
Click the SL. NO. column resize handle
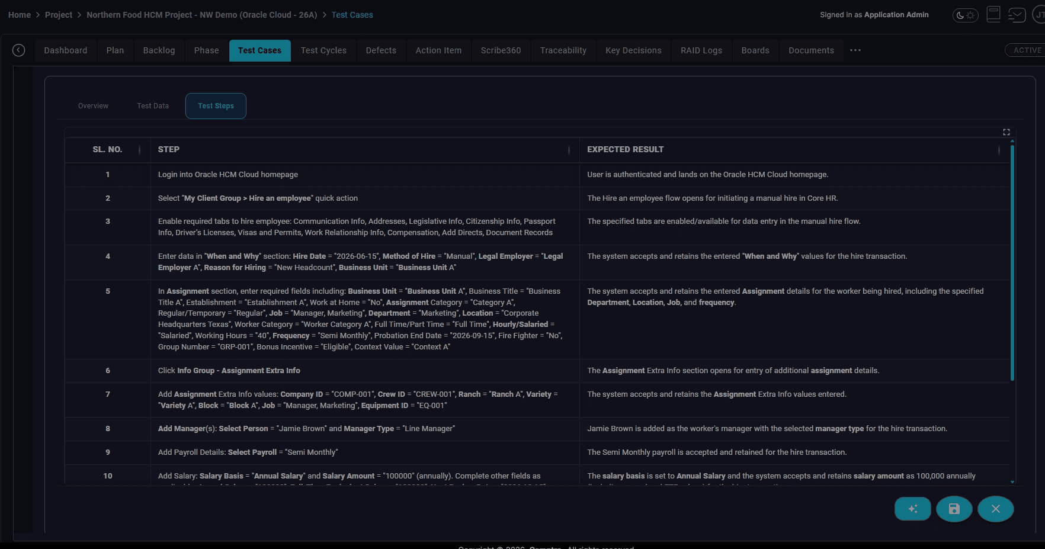pyautogui.click(x=140, y=150)
